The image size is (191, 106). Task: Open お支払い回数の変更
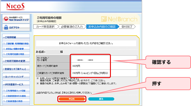click(x=16, y=49)
